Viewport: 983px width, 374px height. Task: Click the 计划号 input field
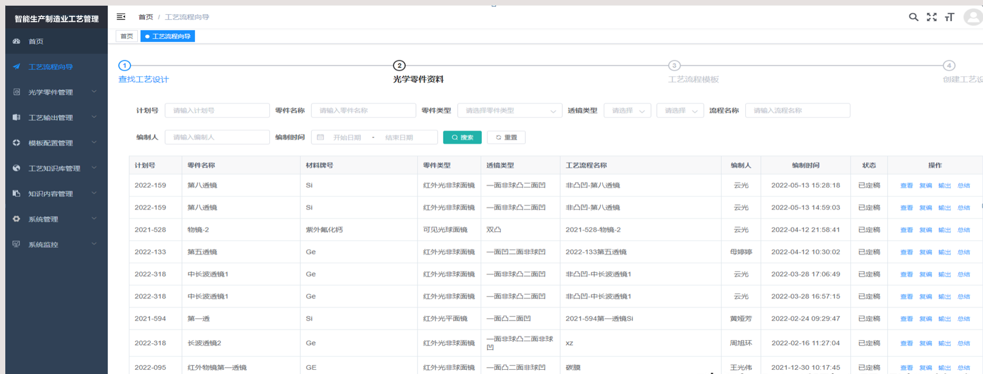pos(217,110)
